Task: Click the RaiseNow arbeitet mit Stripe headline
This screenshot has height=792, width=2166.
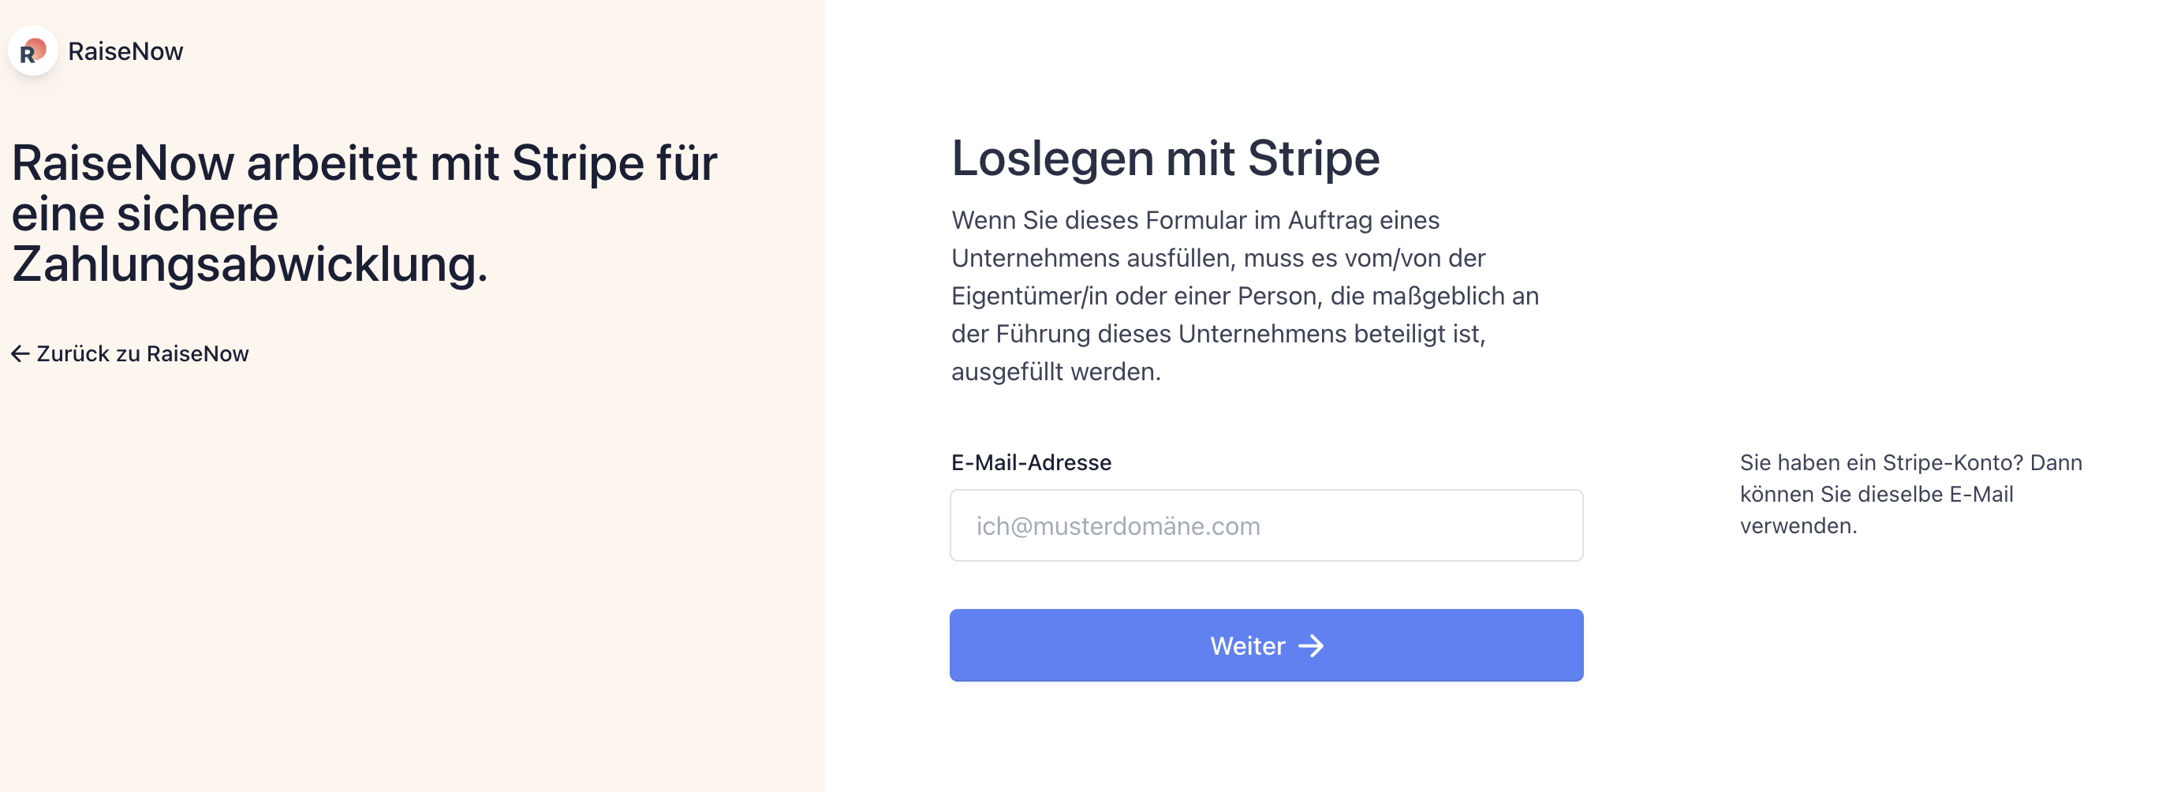Action: 364,214
